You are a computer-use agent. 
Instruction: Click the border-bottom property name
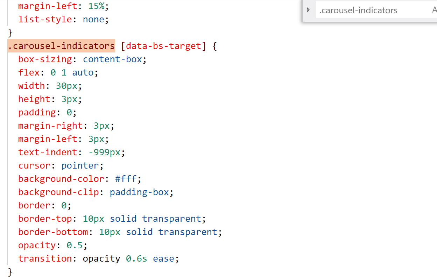click(53, 232)
